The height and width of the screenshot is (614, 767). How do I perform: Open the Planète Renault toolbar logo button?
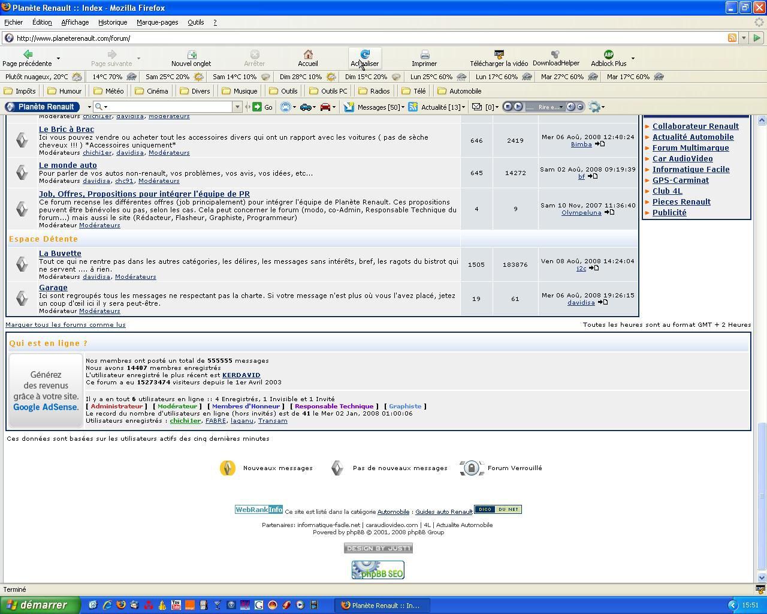42,107
